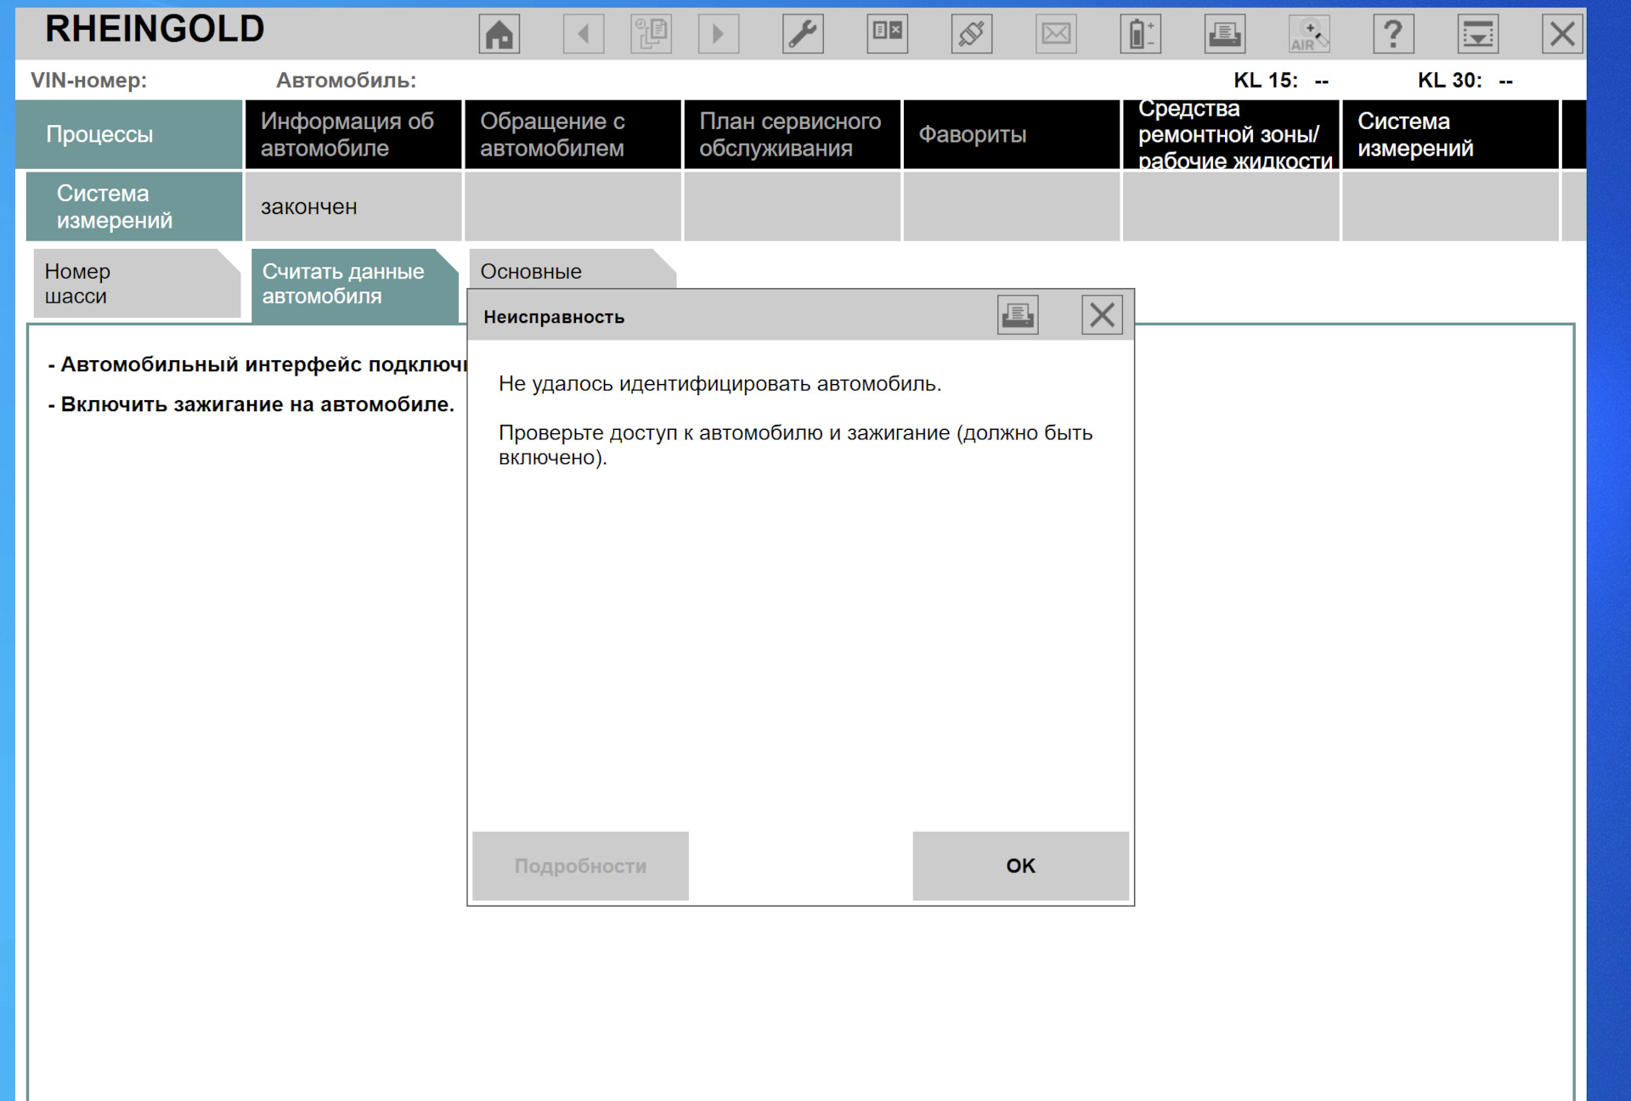
Task: Click the forward arrow toolbar icon
Action: click(x=719, y=34)
